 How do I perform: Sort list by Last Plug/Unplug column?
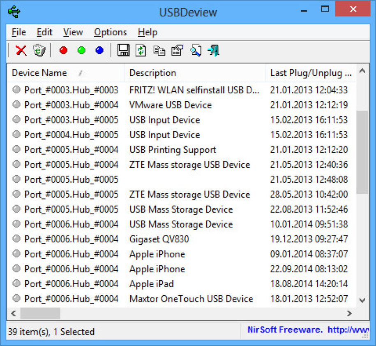tap(310, 73)
